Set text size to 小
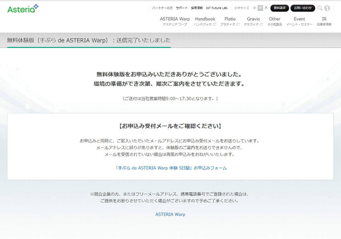The height and width of the screenshot is (239, 341). [254, 8]
